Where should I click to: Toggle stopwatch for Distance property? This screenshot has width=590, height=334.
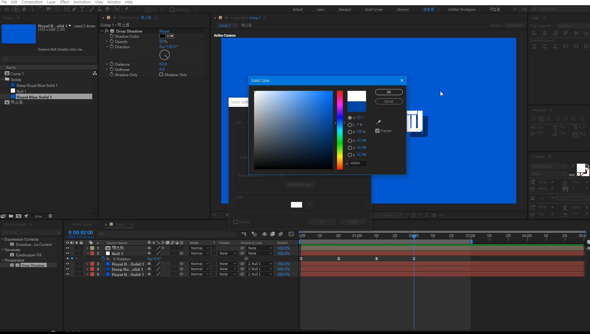click(x=112, y=64)
